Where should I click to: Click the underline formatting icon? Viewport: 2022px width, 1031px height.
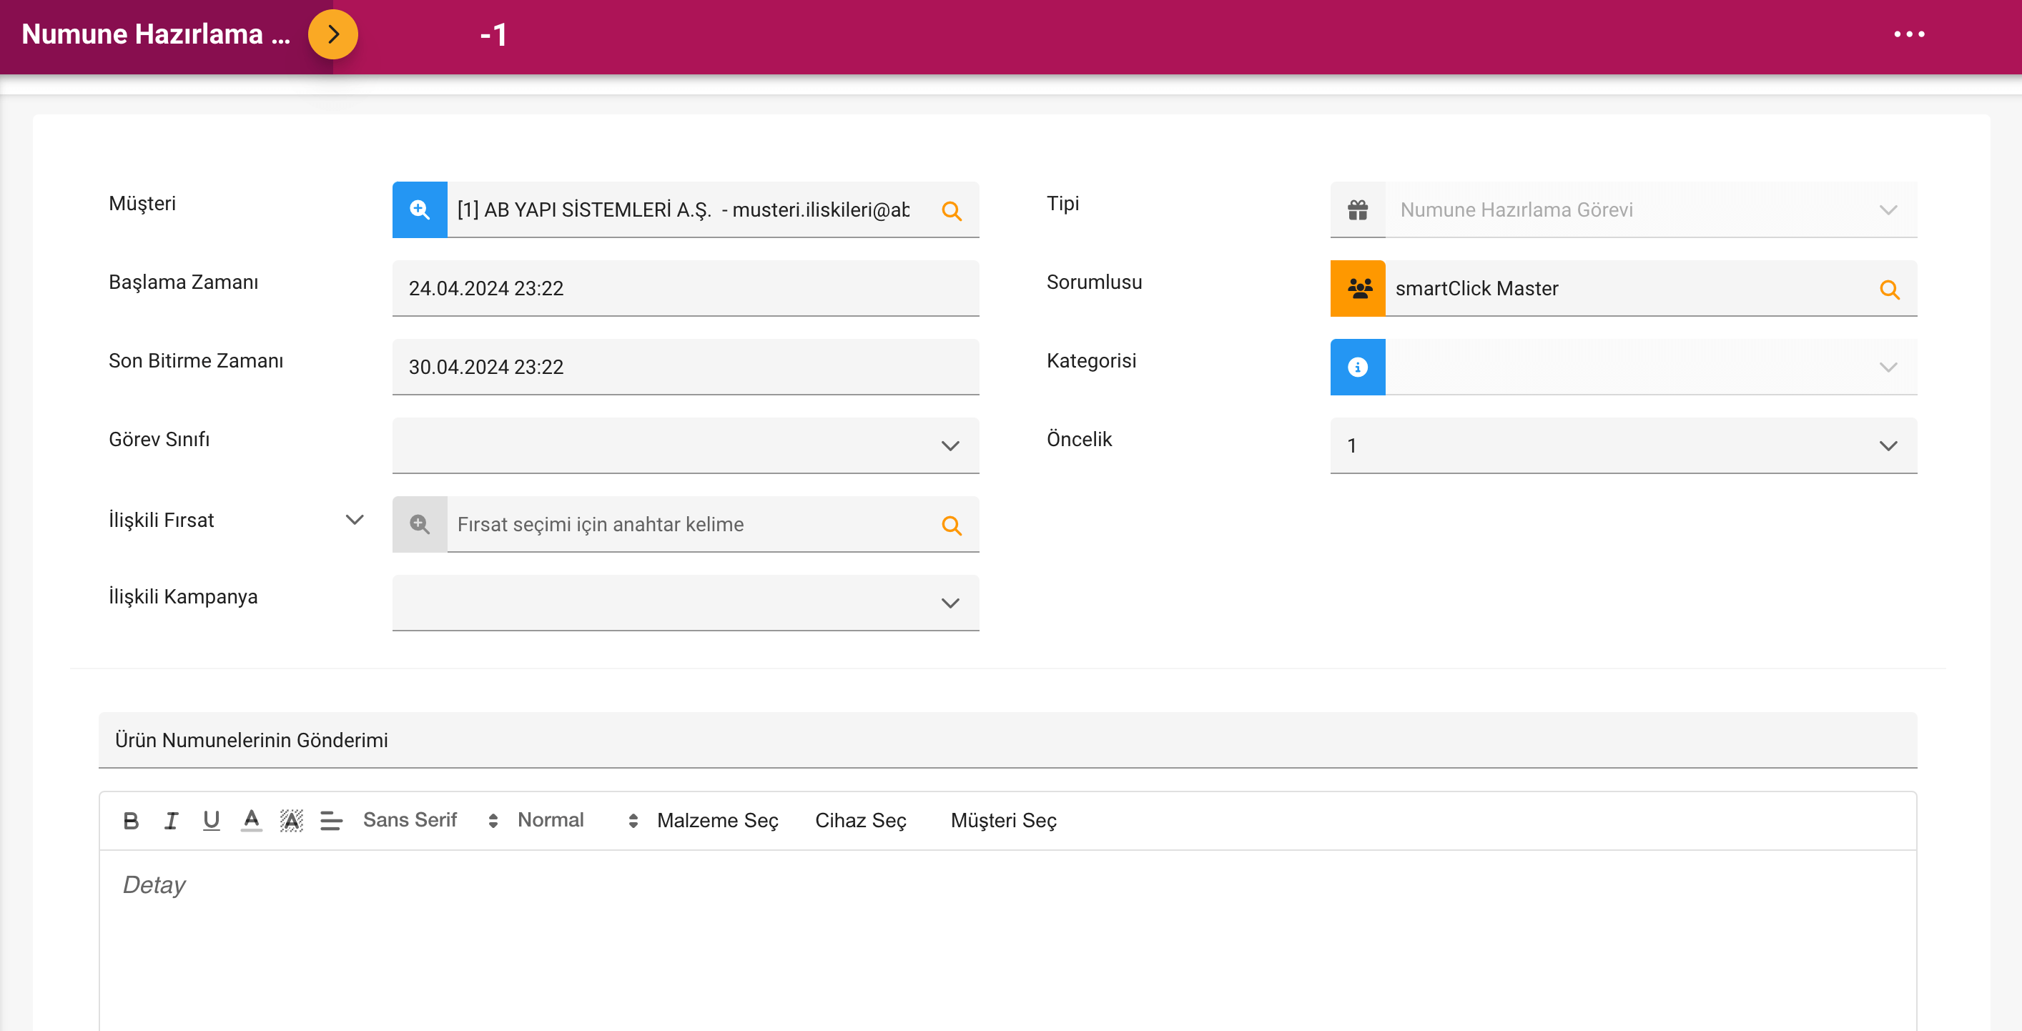(210, 821)
